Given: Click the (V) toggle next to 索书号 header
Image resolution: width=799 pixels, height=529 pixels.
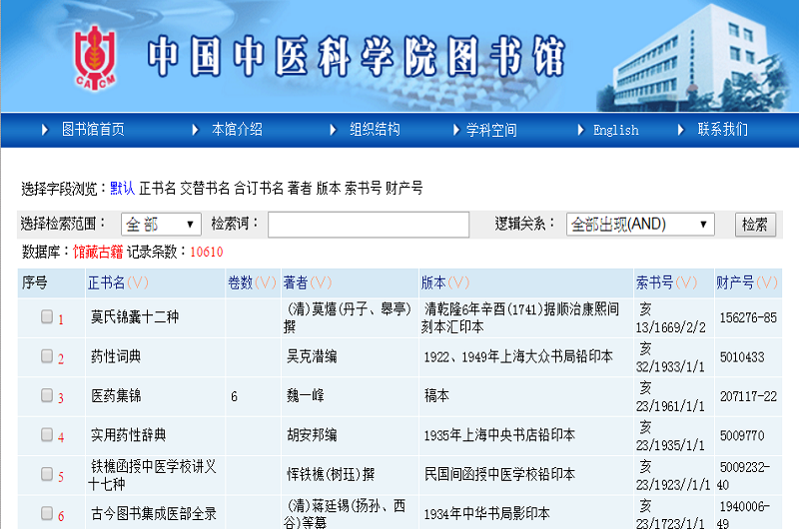Looking at the screenshot, I should tap(686, 282).
